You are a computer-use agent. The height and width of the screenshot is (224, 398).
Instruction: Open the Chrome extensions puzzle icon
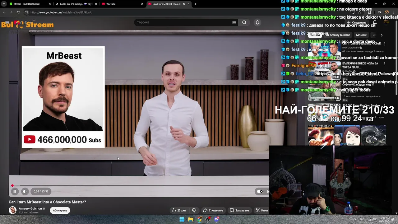pos(369,12)
